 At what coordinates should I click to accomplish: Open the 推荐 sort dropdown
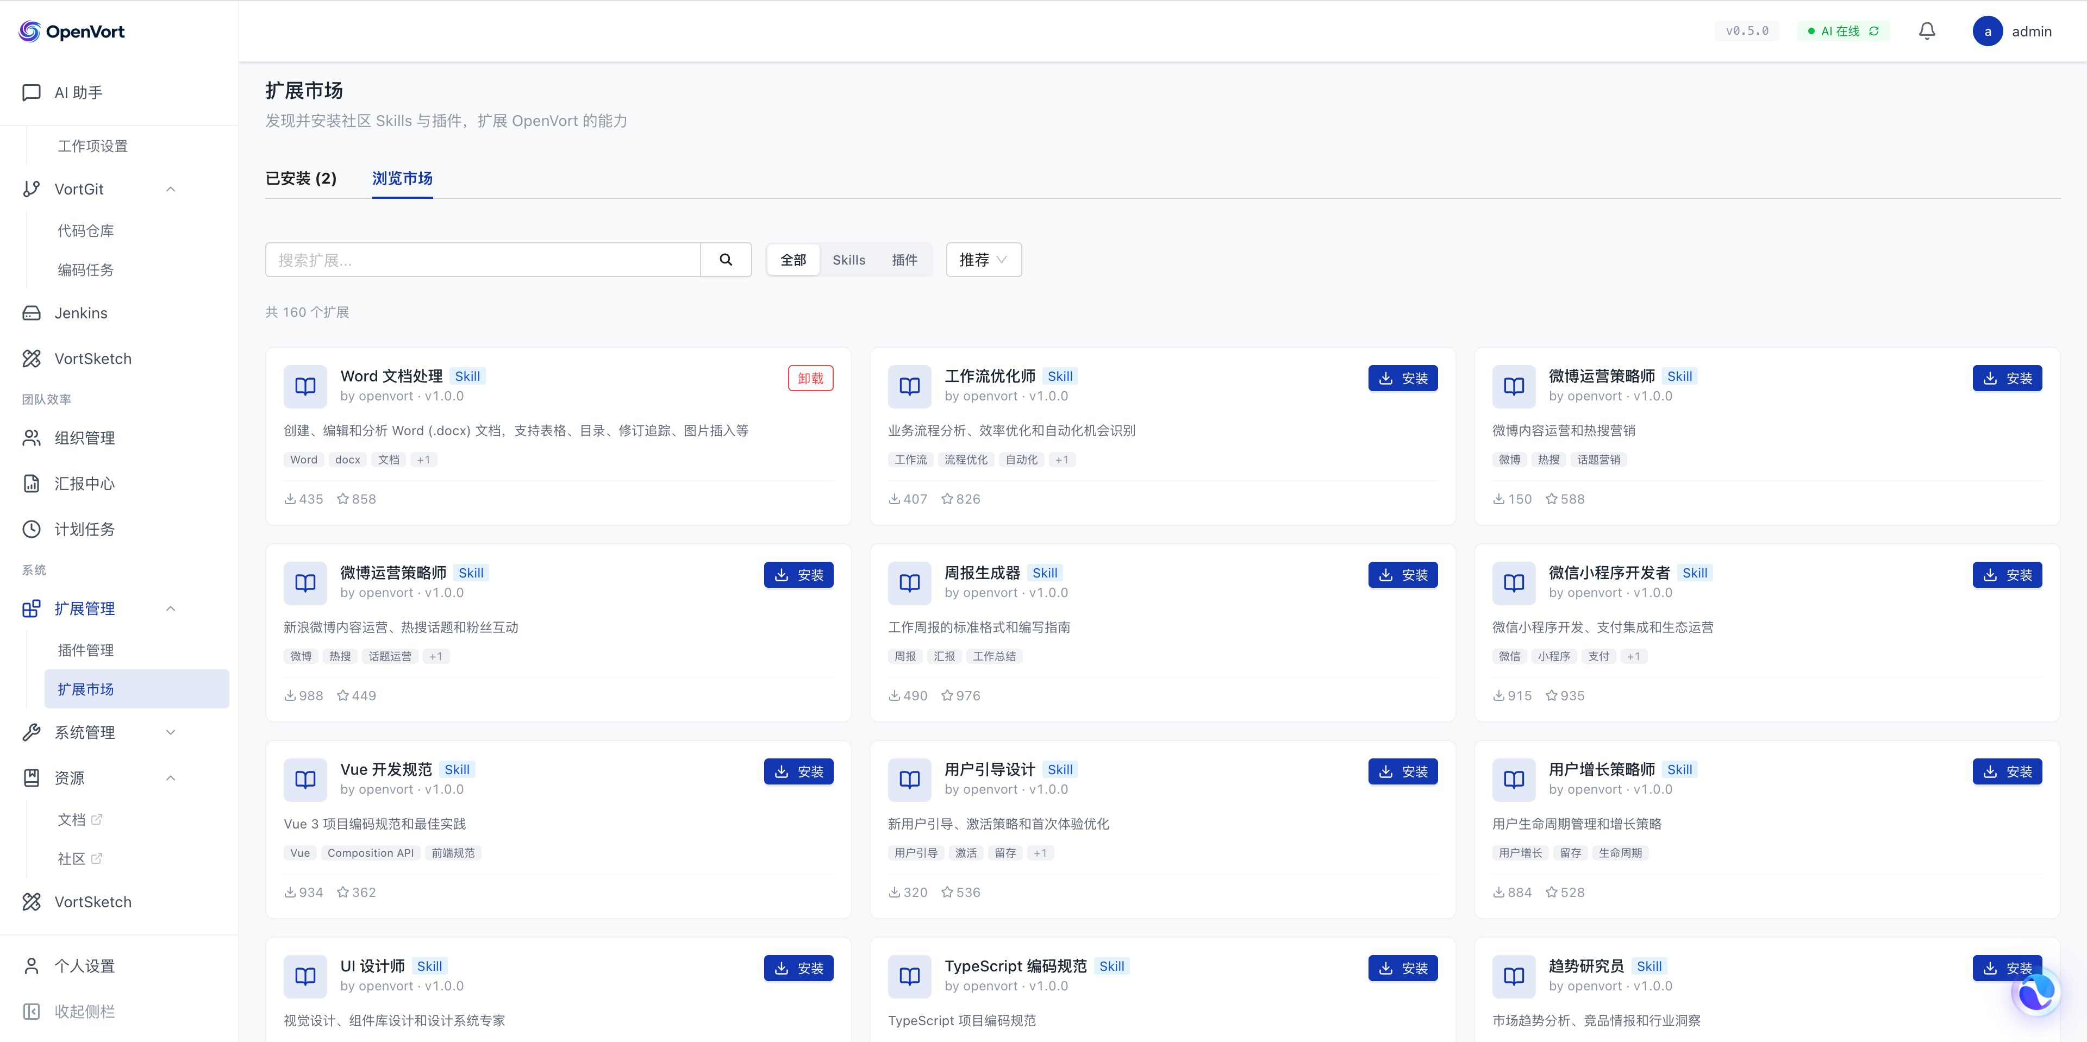(983, 260)
